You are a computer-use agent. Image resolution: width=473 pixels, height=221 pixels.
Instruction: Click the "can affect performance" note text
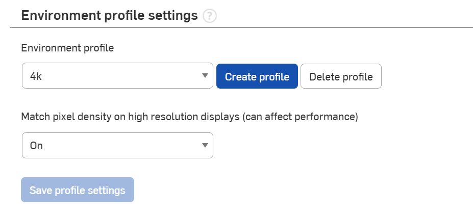pyautogui.click(x=300, y=117)
